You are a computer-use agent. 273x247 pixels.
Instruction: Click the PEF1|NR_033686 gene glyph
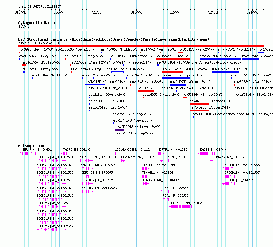point(165,191)
